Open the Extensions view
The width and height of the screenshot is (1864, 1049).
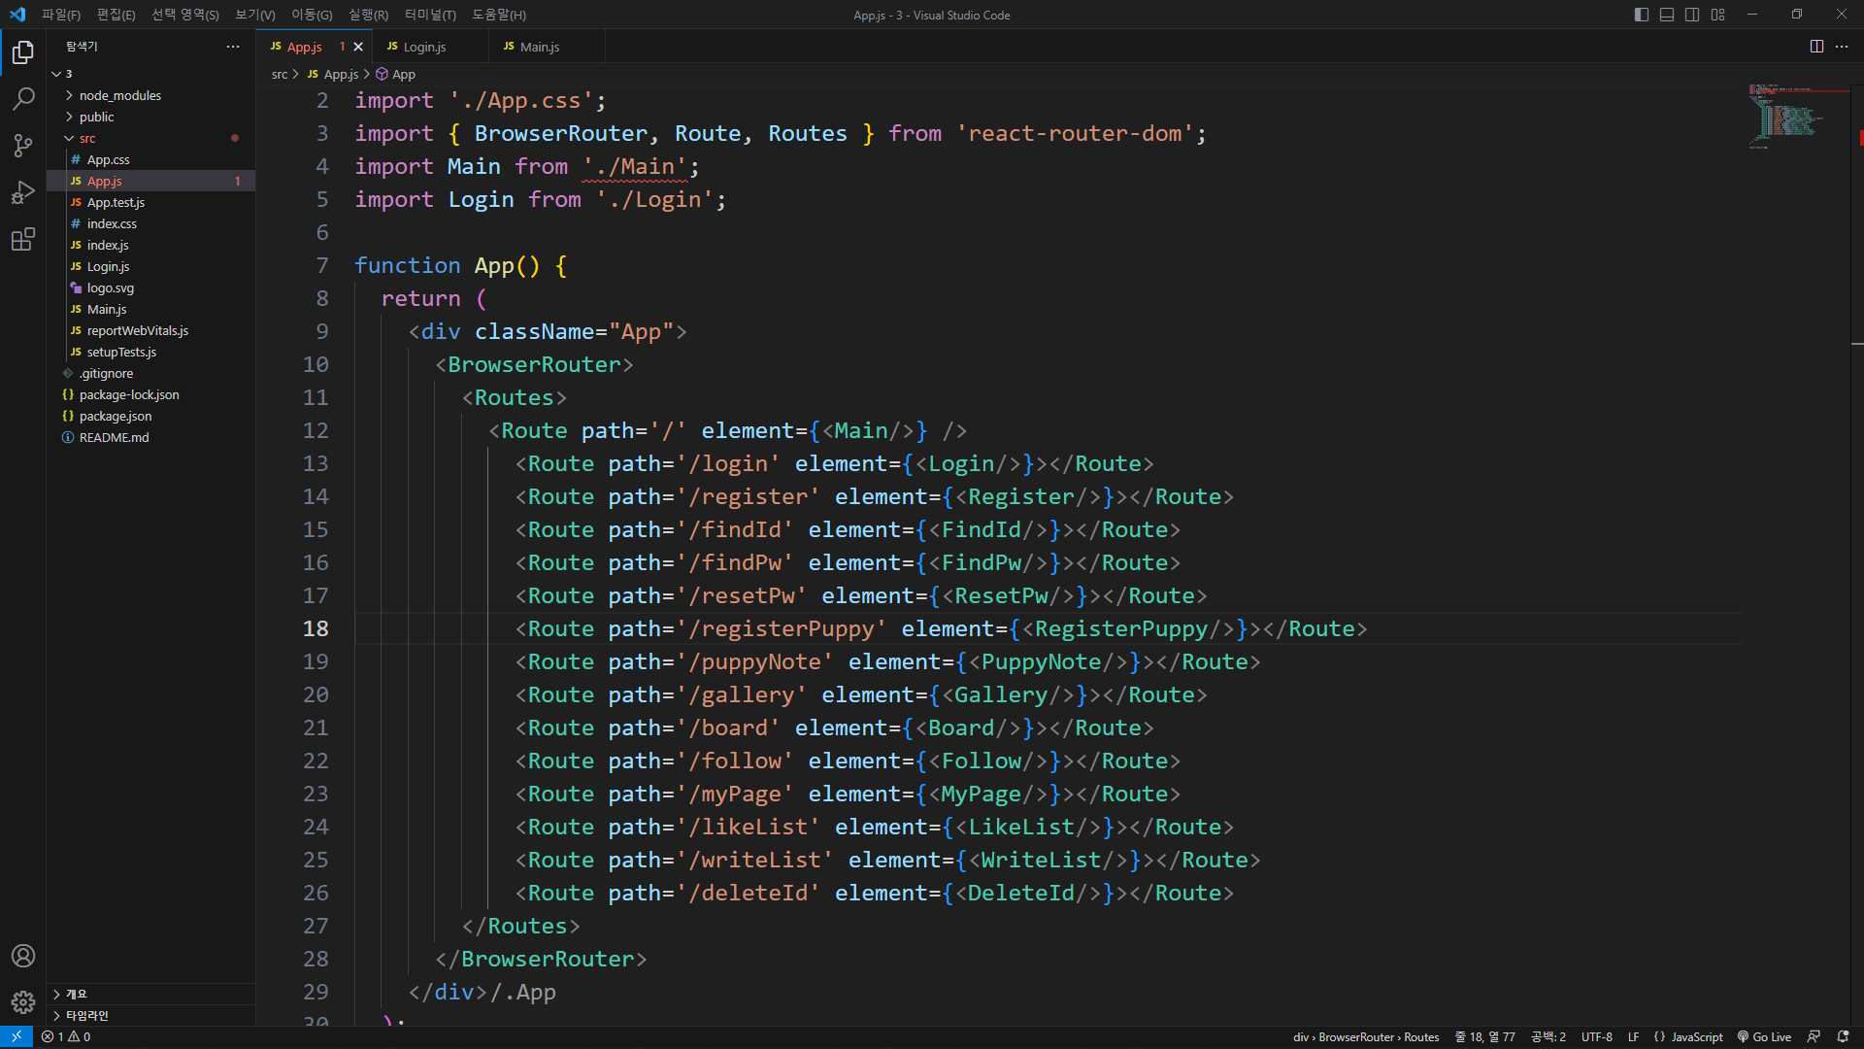(x=23, y=239)
